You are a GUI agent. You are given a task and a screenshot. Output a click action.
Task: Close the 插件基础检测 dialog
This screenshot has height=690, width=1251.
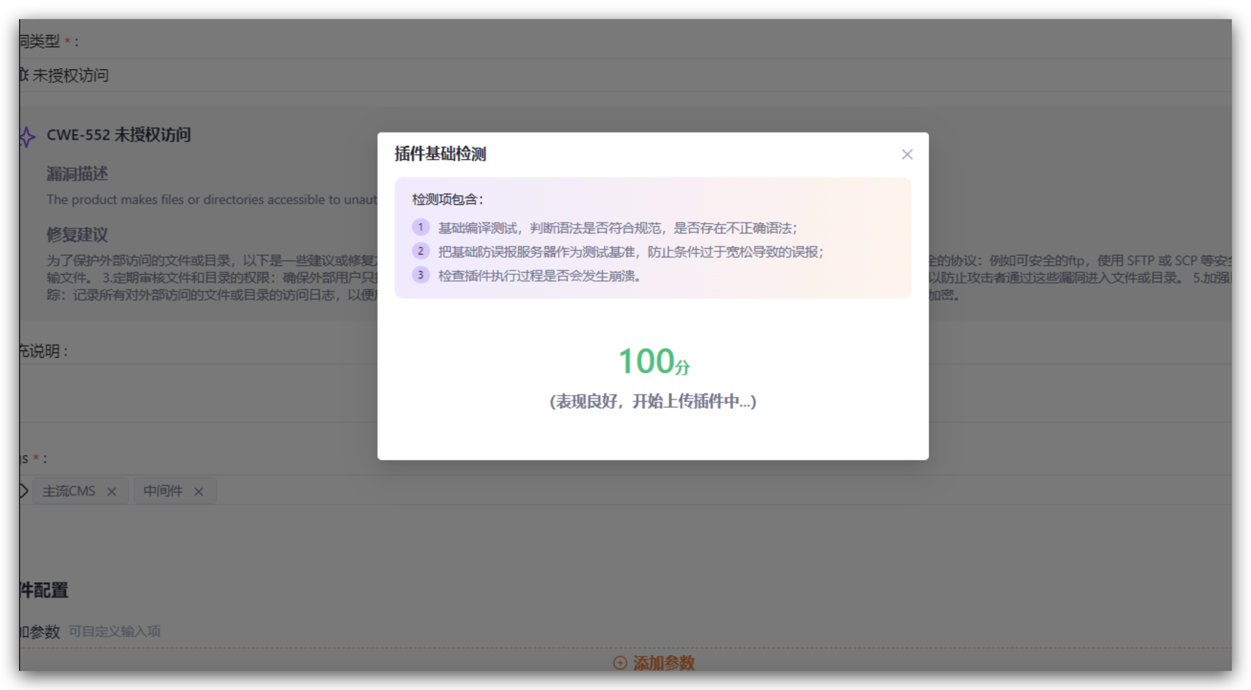(906, 154)
